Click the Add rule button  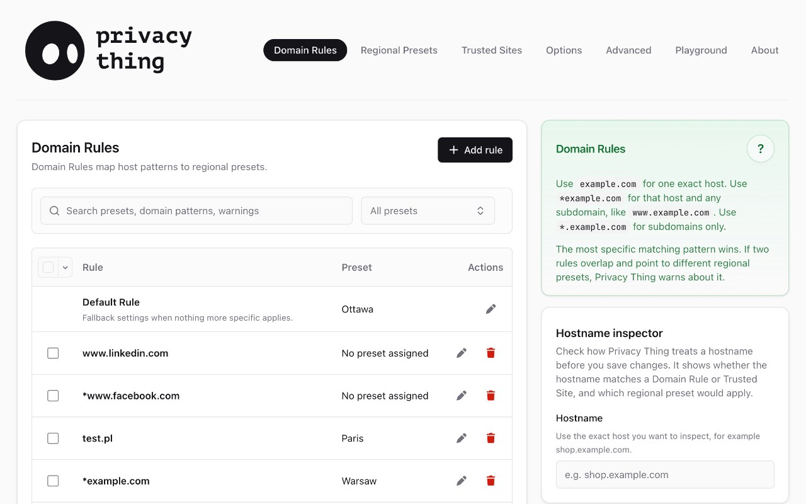[x=475, y=150]
